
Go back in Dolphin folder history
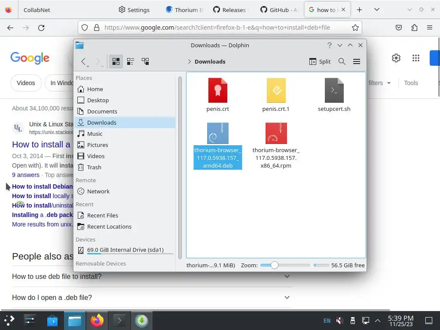(x=83, y=61)
